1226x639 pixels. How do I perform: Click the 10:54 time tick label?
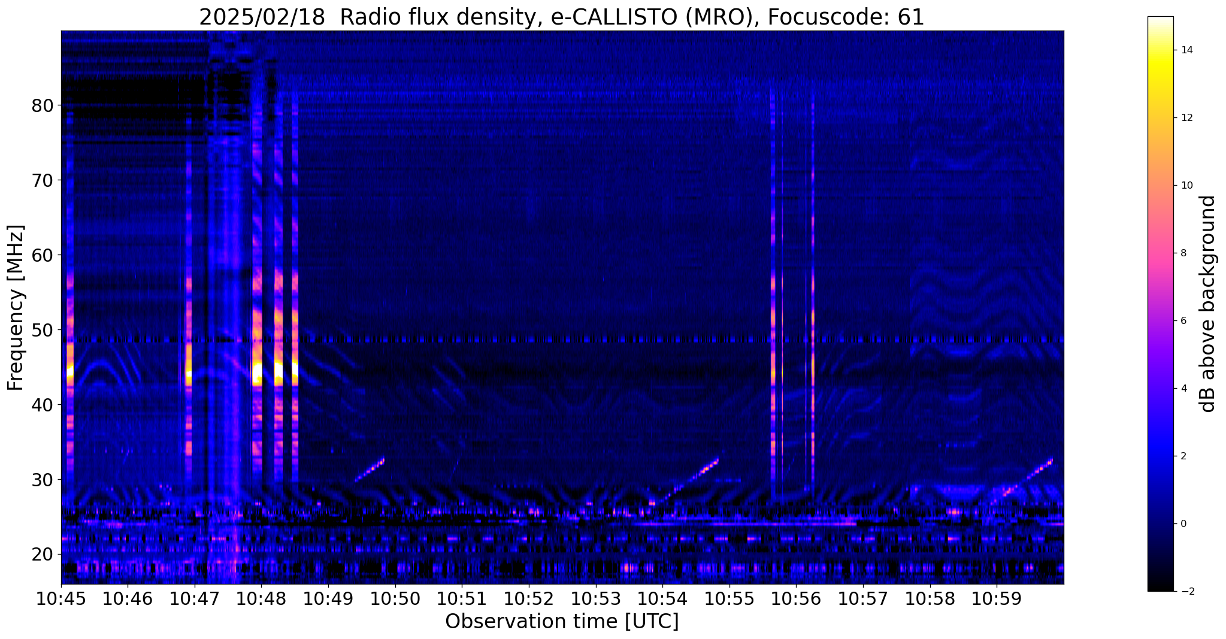[662, 599]
